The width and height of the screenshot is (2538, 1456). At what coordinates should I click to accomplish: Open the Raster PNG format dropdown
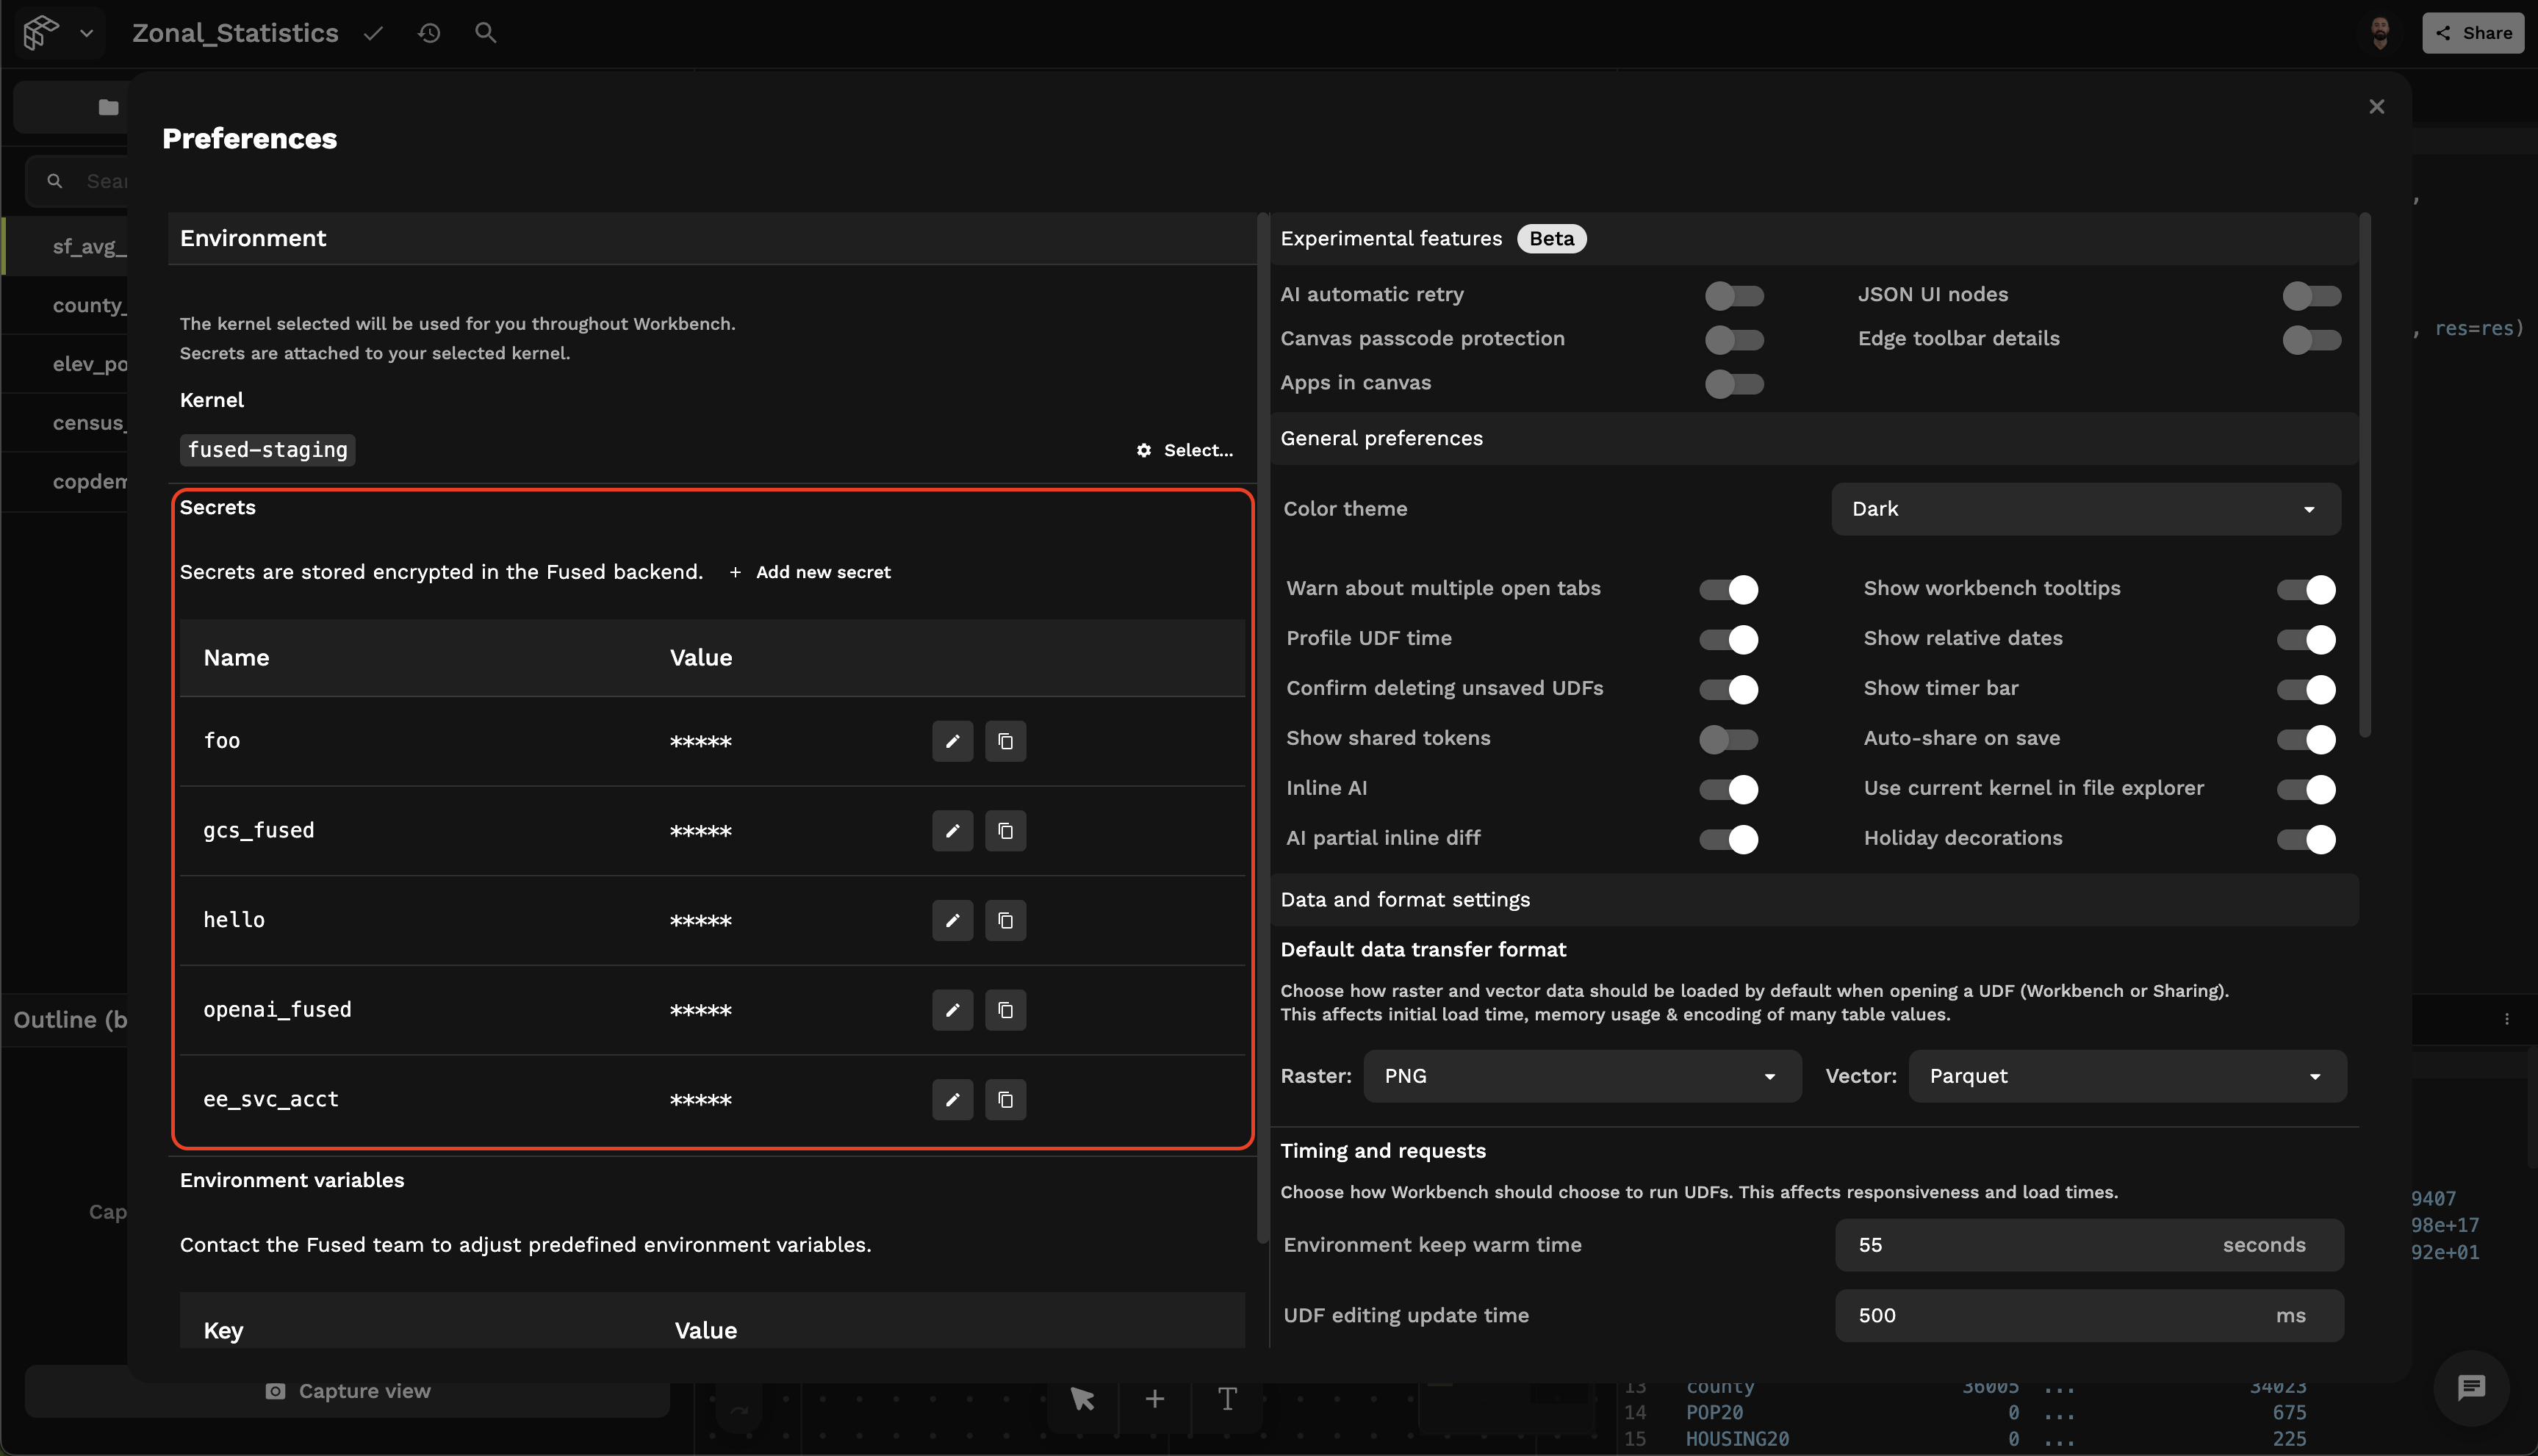click(1581, 1076)
